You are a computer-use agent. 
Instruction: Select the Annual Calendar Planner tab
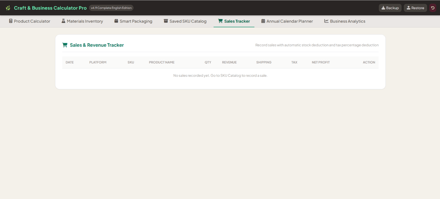tap(287, 21)
